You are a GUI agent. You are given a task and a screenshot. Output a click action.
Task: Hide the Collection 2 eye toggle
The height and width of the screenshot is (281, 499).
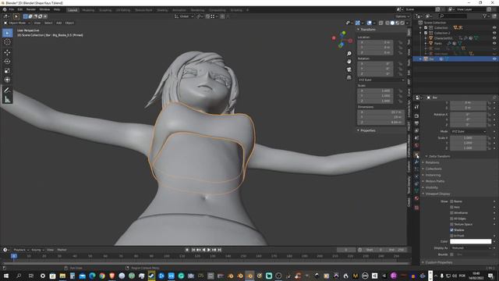click(x=494, y=33)
